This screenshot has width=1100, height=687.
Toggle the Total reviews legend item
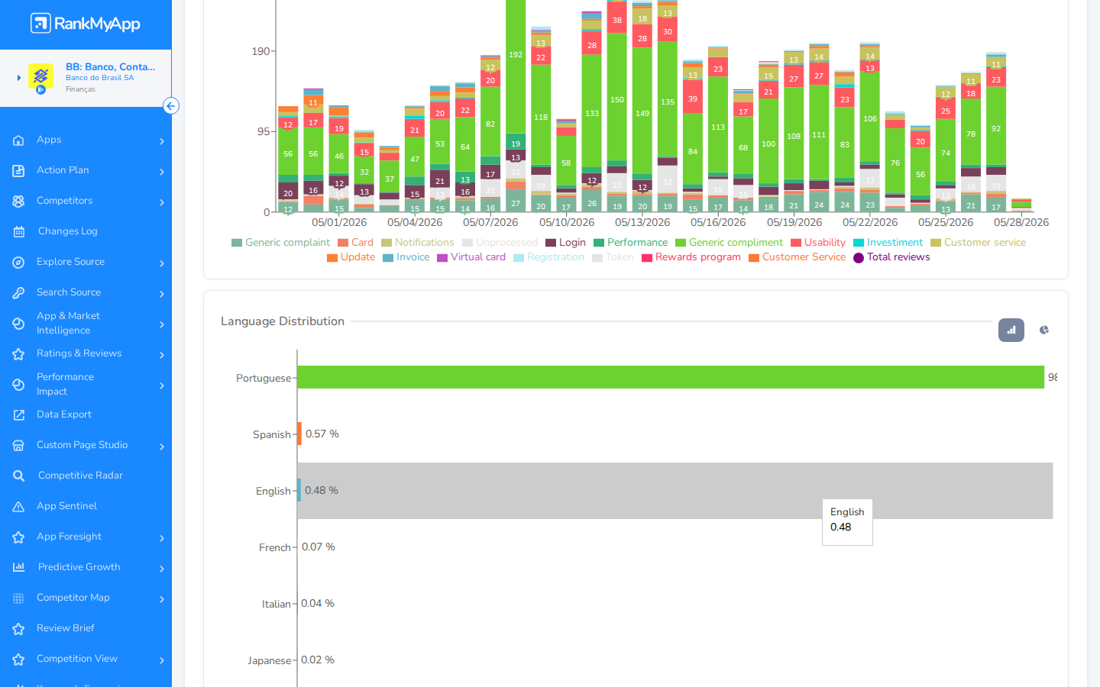(891, 257)
